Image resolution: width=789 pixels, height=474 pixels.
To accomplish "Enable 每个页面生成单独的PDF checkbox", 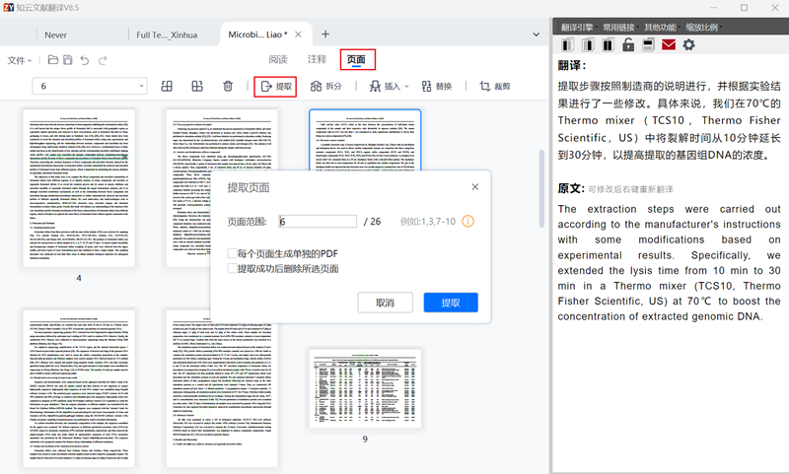I will point(232,253).
